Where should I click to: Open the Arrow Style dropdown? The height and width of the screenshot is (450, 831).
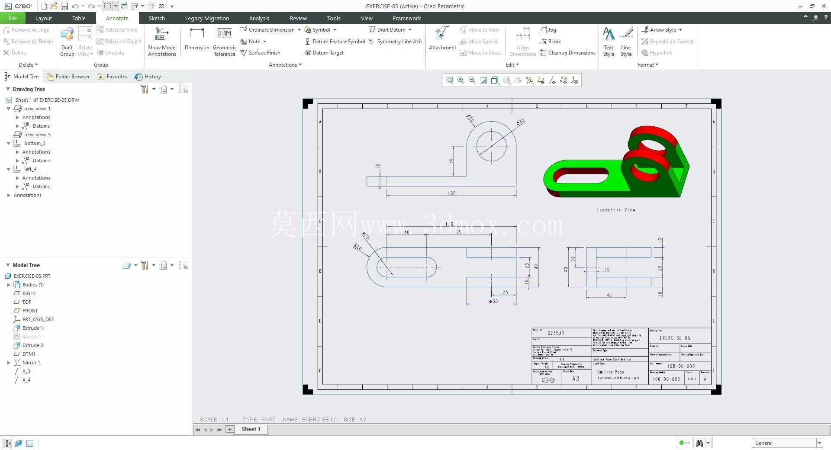click(x=680, y=30)
